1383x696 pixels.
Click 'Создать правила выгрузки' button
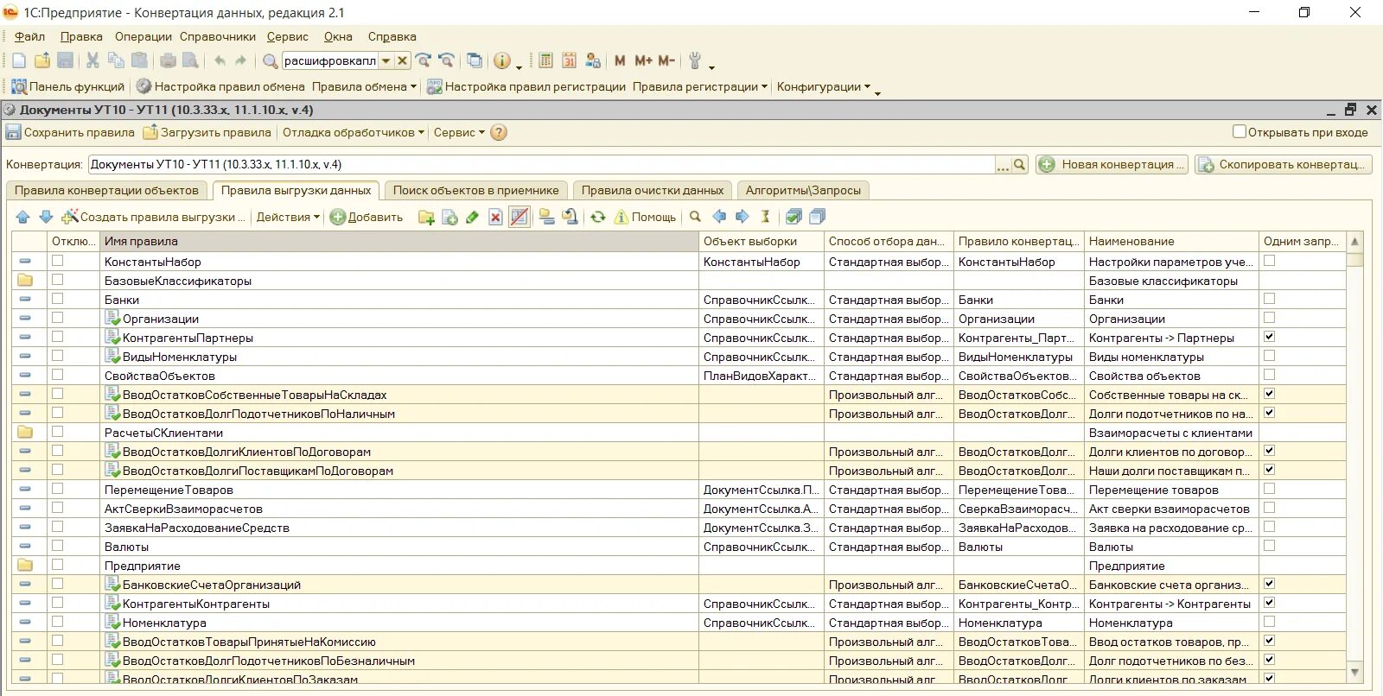pos(153,217)
